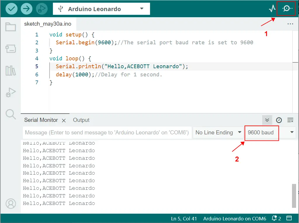Toggle timestamp clock in Serial Monitor
Screen dimensions: 299x223
279,120
